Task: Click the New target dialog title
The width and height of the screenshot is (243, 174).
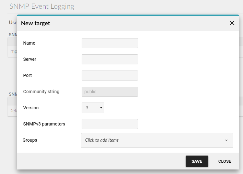Action: (36, 23)
